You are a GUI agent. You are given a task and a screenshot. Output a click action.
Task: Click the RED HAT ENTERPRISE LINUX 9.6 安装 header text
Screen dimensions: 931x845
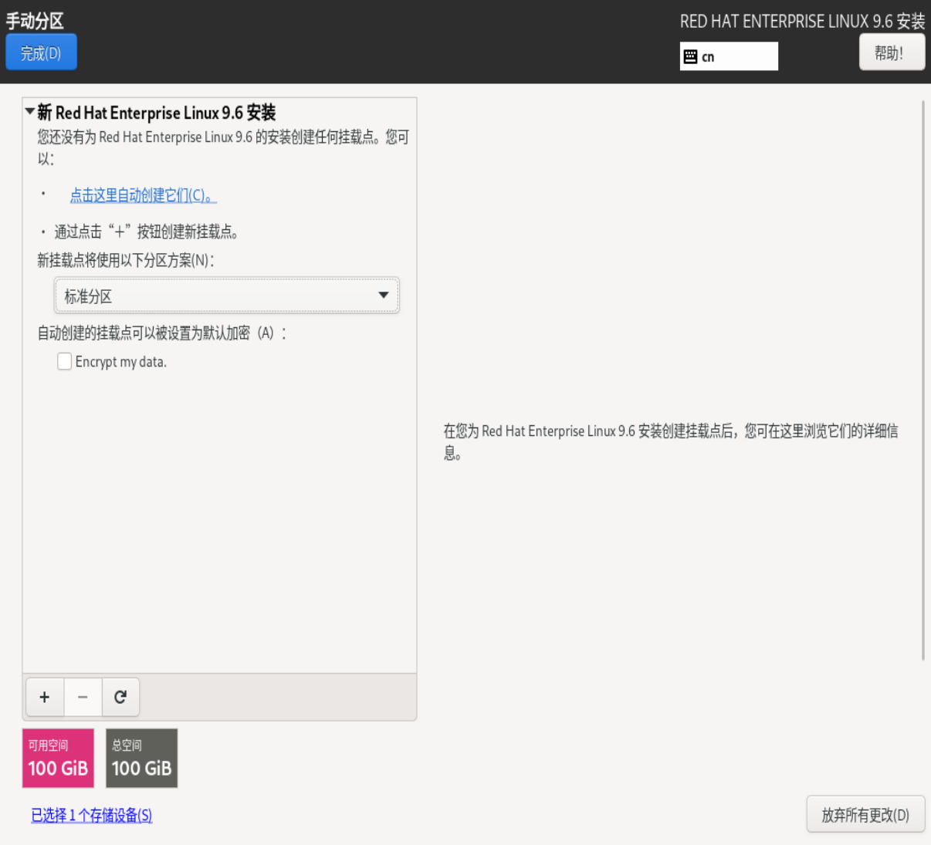tap(802, 21)
